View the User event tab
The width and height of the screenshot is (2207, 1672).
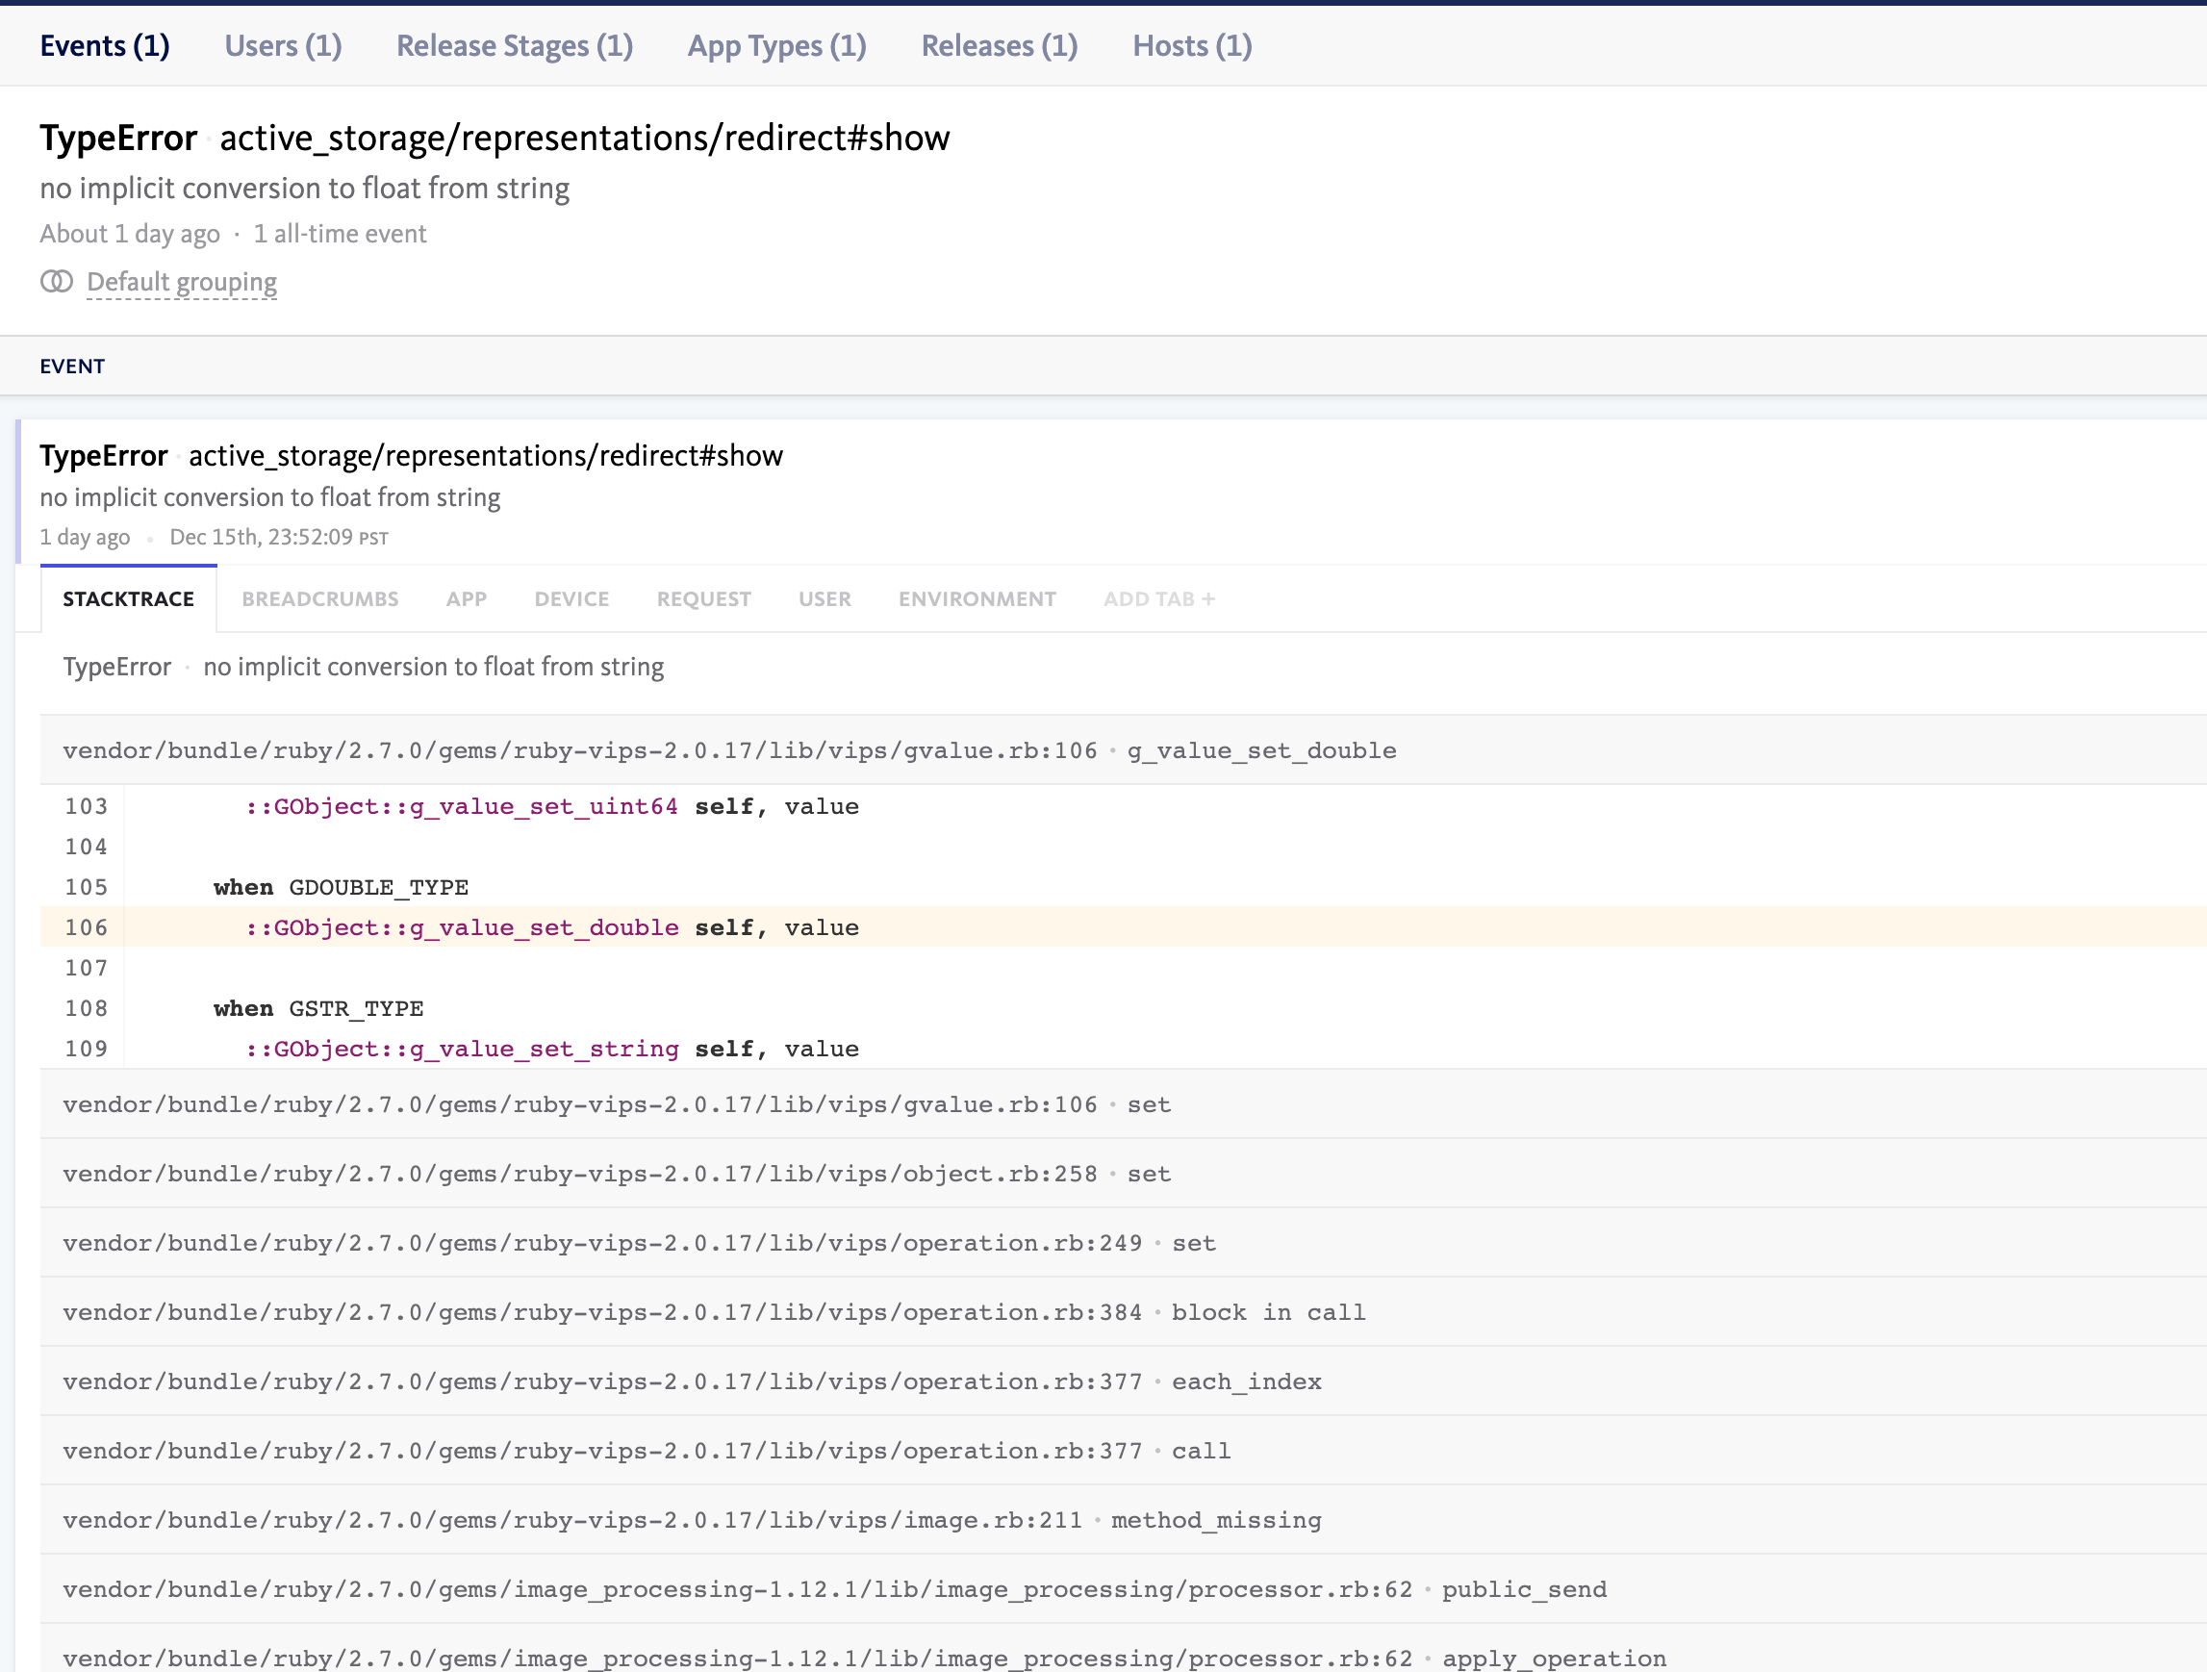(824, 598)
